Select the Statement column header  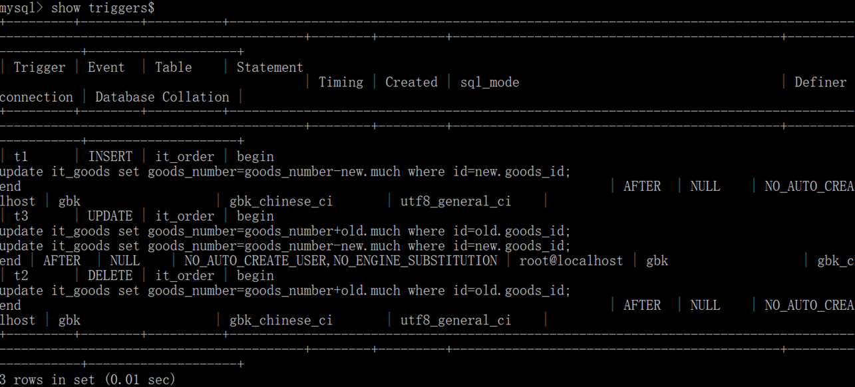269,67
